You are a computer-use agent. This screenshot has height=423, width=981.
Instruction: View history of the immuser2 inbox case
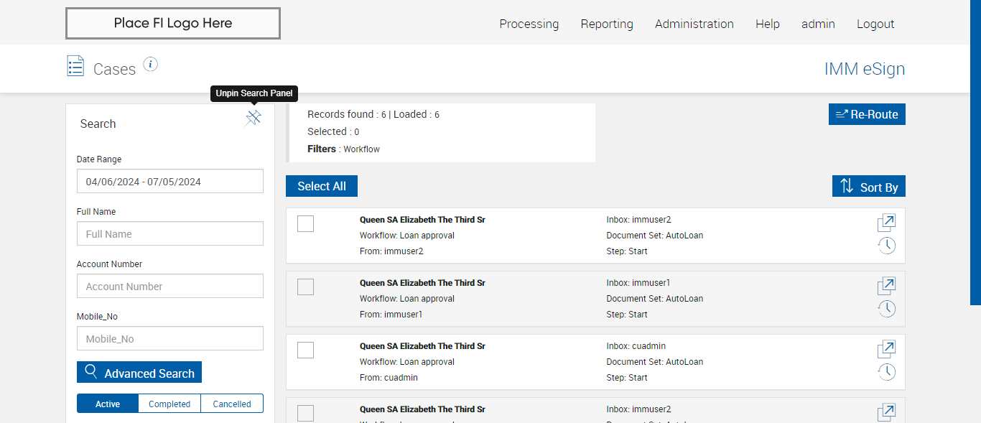[x=886, y=246]
